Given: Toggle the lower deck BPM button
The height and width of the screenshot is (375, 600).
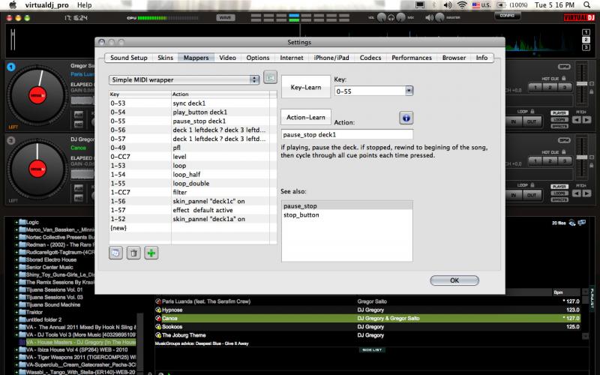Looking at the screenshot, I should pyautogui.click(x=564, y=140).
